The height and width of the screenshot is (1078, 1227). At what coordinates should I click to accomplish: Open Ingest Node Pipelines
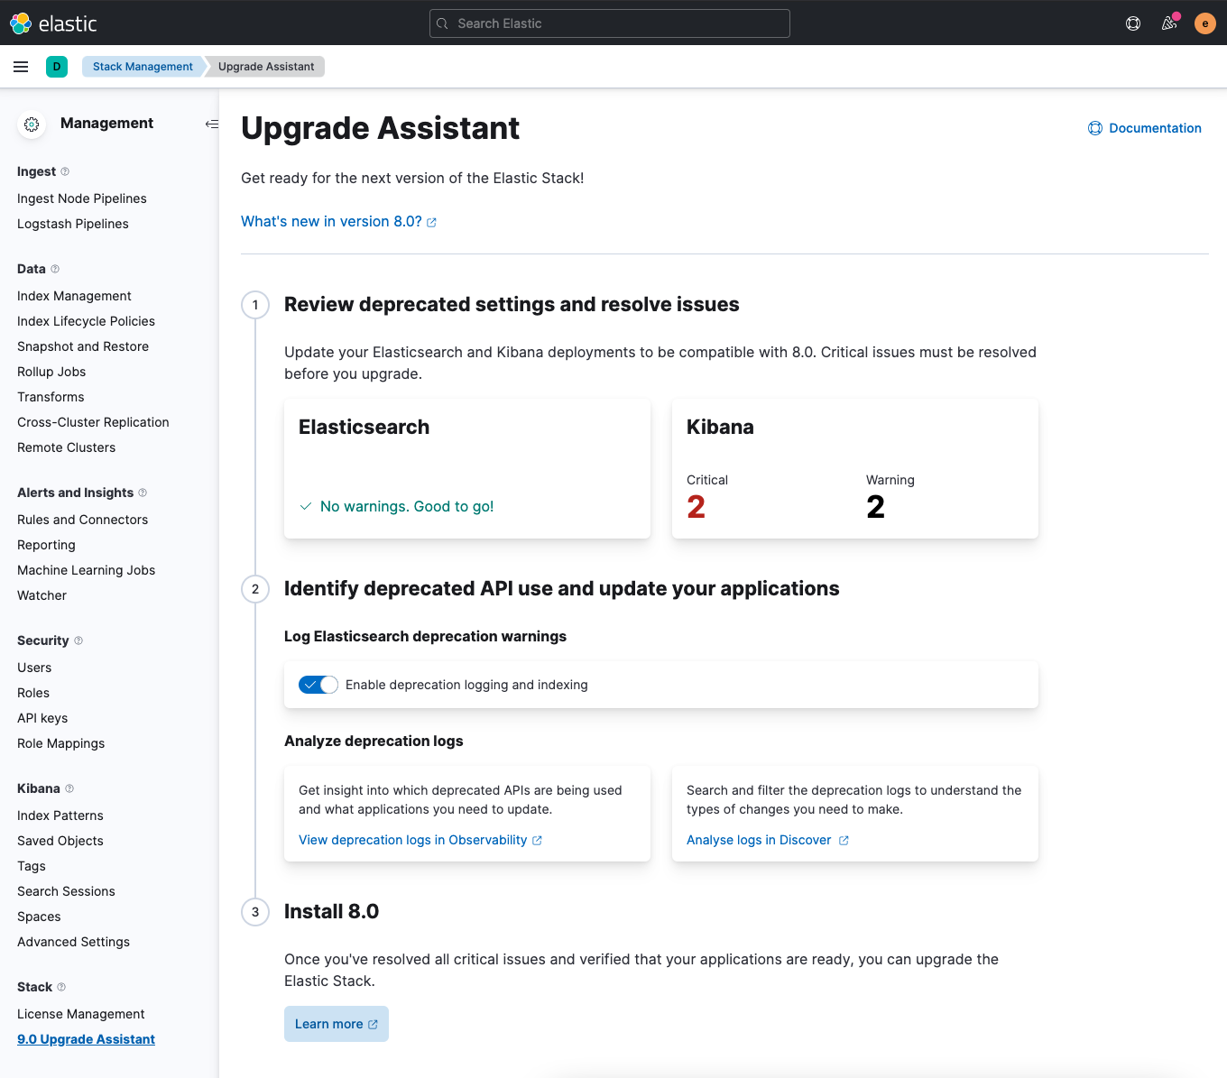(82, 198)
